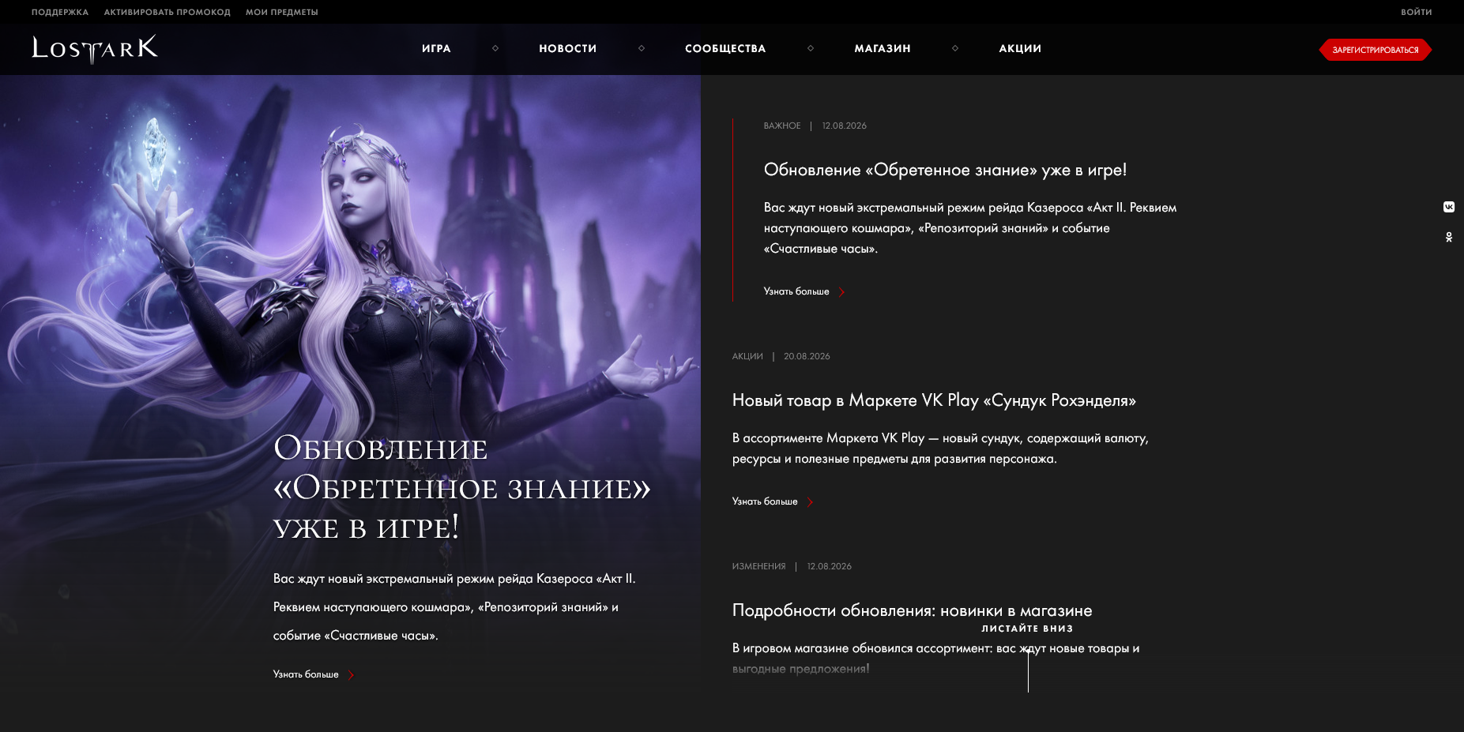Click the ЛИСТАЙТЕ ВНИЗ scroll hint
This screenshot has width=1464, height=732.
tap(1027, 629)
